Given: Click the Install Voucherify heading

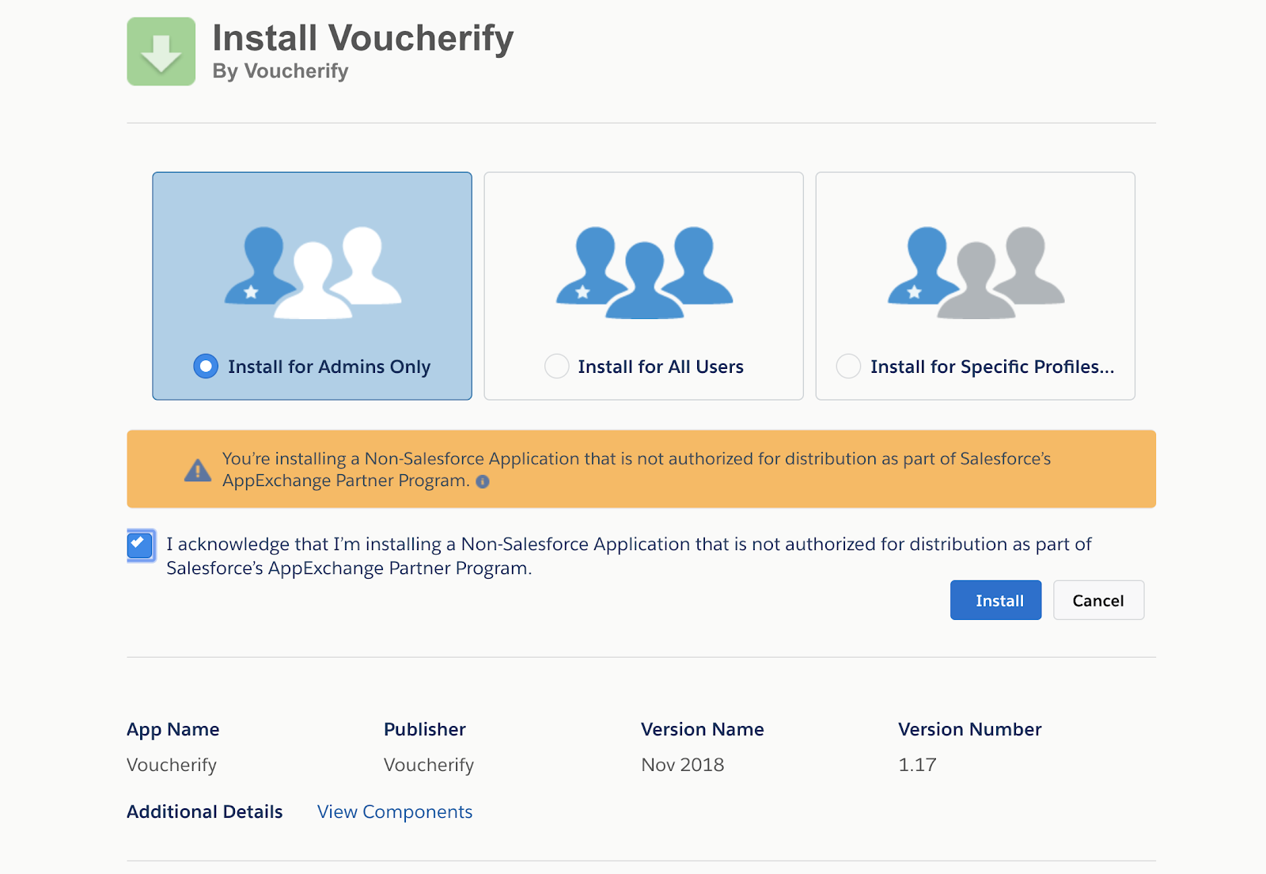Looking at the screenshot, I should pyautogui.click(x=363, y=38).
